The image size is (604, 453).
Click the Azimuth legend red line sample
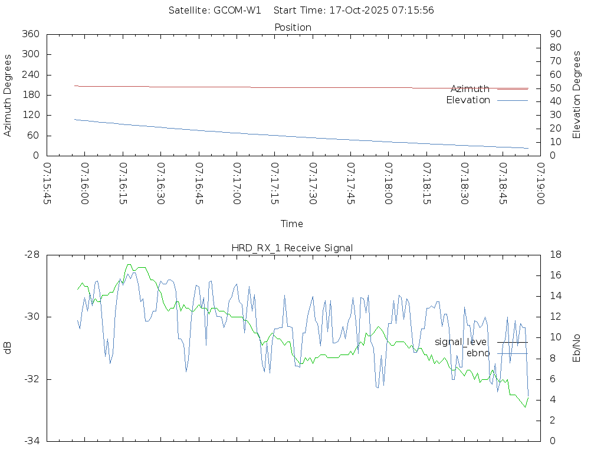(512, 89)
